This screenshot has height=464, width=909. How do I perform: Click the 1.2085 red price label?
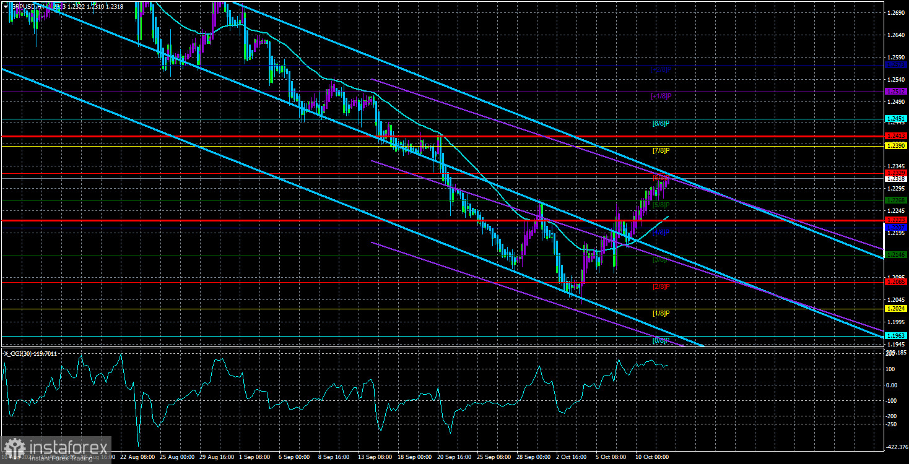point(896,281)
